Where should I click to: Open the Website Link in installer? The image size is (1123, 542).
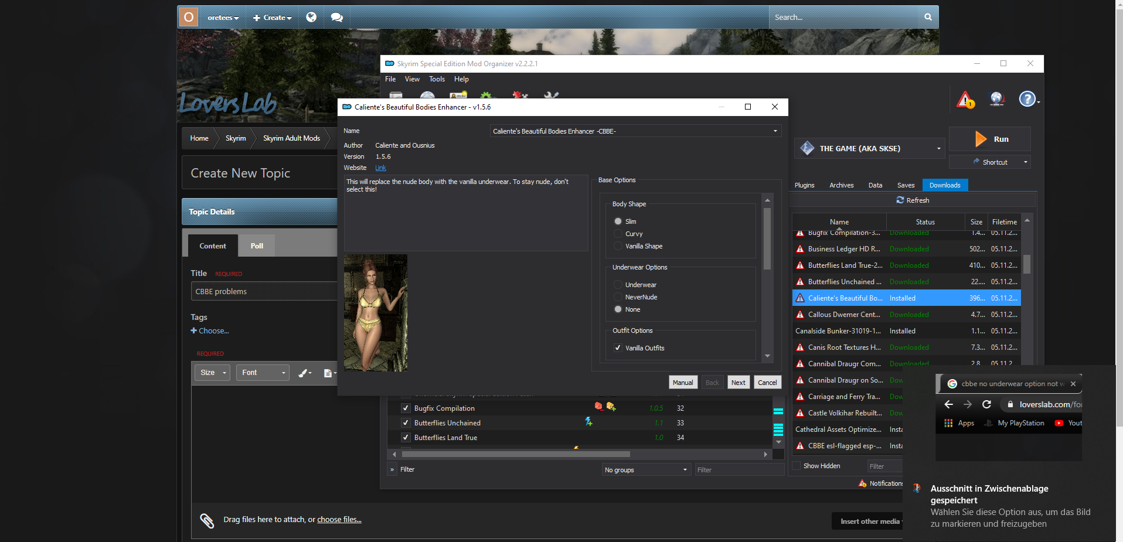click(380, 168)
